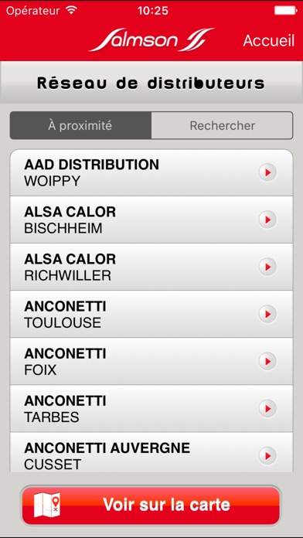The height and width of the screenshot is (538, 303).
Task: Tap the arrow icon for Anconetti Foix
Action: [267, 361]
